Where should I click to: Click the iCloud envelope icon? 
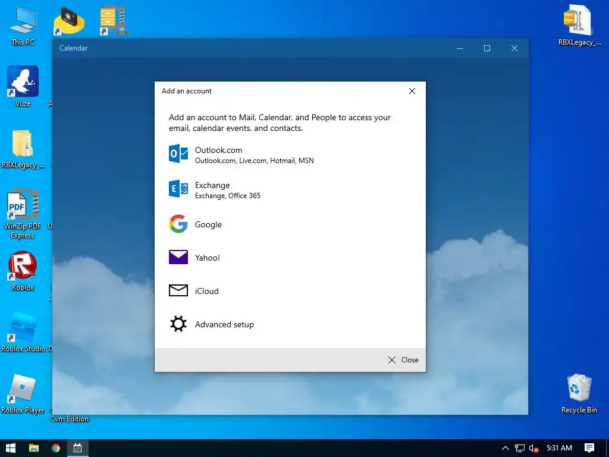point(178,290)
